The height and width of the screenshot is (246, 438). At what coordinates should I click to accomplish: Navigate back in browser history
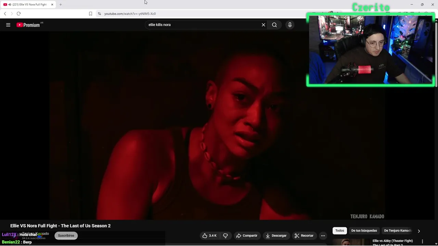5,14
